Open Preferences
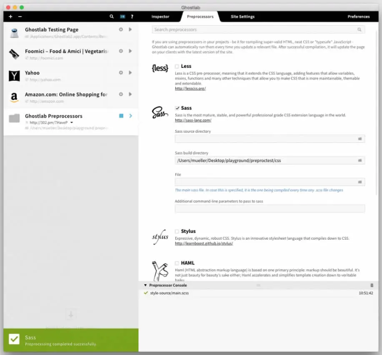The width and height of the screenshot is (382, 355). (359, 17)
